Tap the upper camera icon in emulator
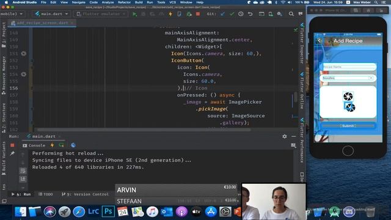Image resolution: width=391 pixels, height=220 pixels. pos(348,97)
